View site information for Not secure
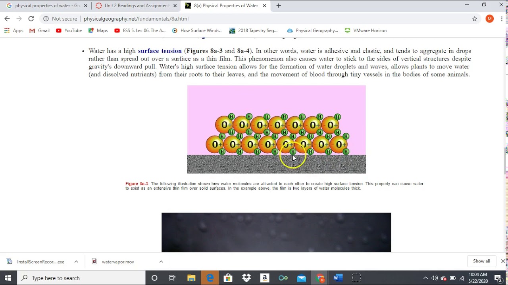 (x=60, y=19)
